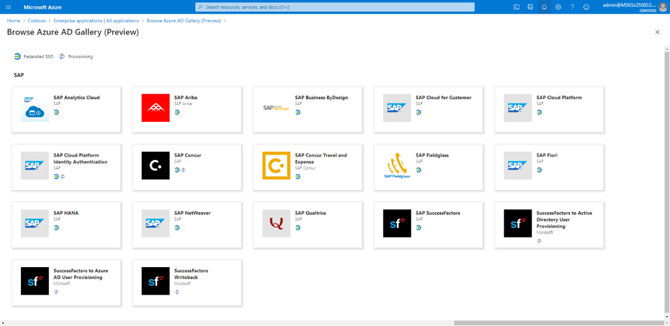Click provisioning icon on SAP Concur card
This screenshot has width=670, height=326.
[x=183, y=169]
